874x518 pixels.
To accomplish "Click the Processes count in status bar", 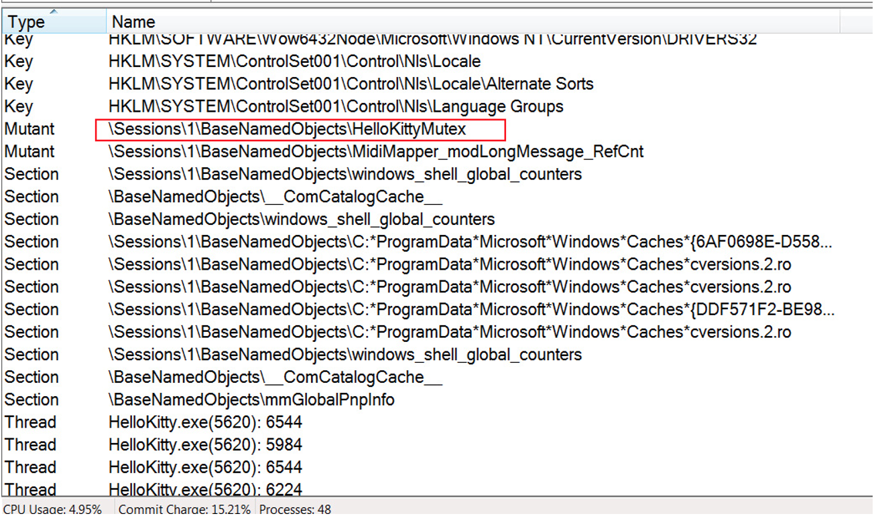I will tap(295, 509).
